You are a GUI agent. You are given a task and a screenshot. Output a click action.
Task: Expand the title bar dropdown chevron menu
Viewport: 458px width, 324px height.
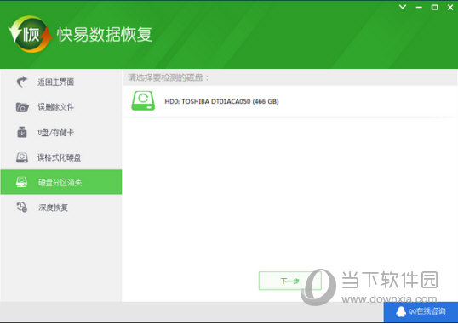pos(403,7)
